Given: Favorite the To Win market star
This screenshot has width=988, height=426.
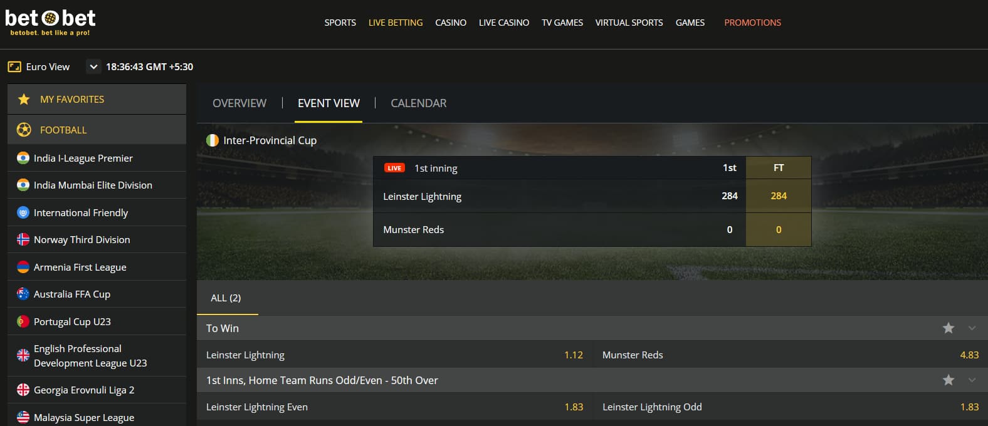Looking at the screenshot, I should click(x=949, y=328).
